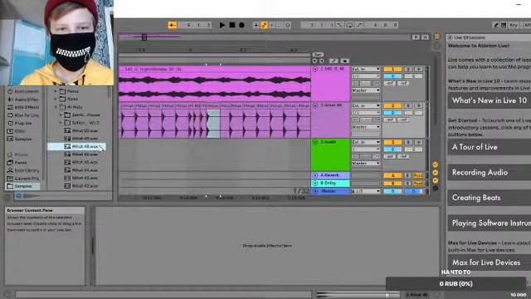
Task: Toggle the orange Automation Arm button
Action: [x=264, y=25]
